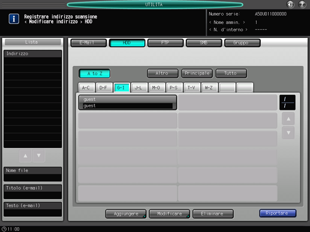
Task: Select the J-L letter tab
Action: (x=139, y=88)
